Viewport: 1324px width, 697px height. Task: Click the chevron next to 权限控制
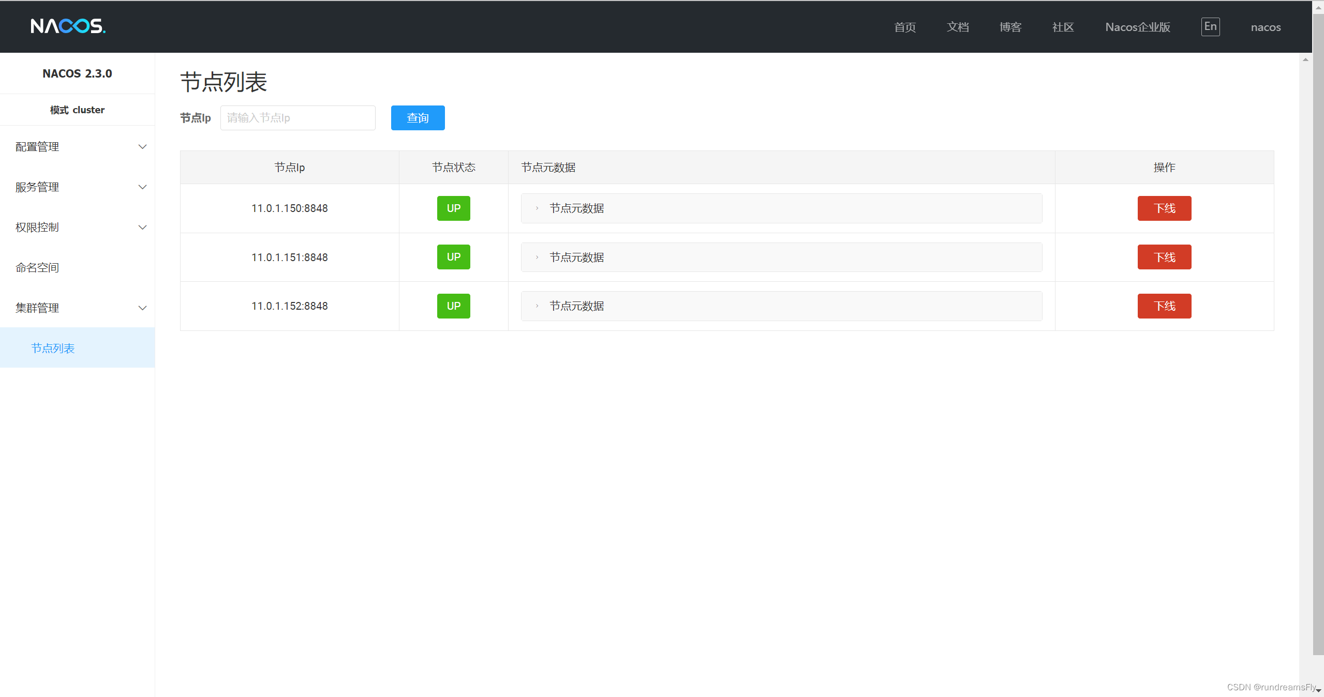143,228
